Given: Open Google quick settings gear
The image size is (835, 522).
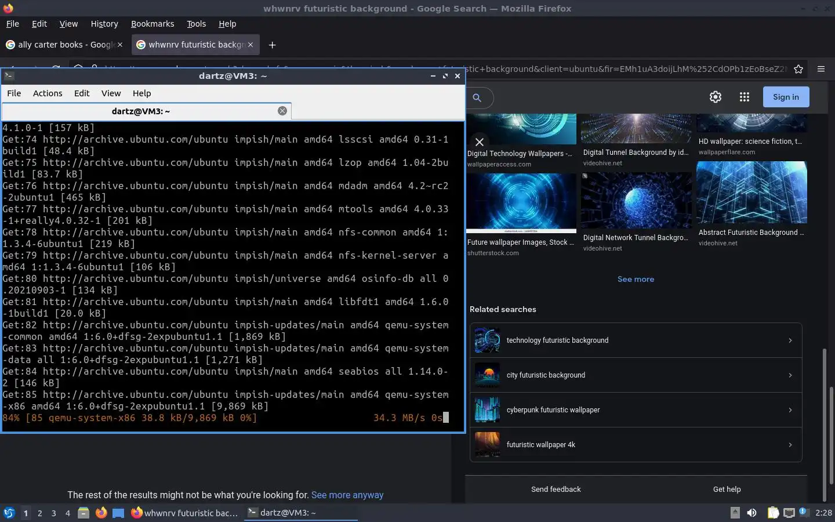Looking at the screenshot, I should [x=716, y=97].
